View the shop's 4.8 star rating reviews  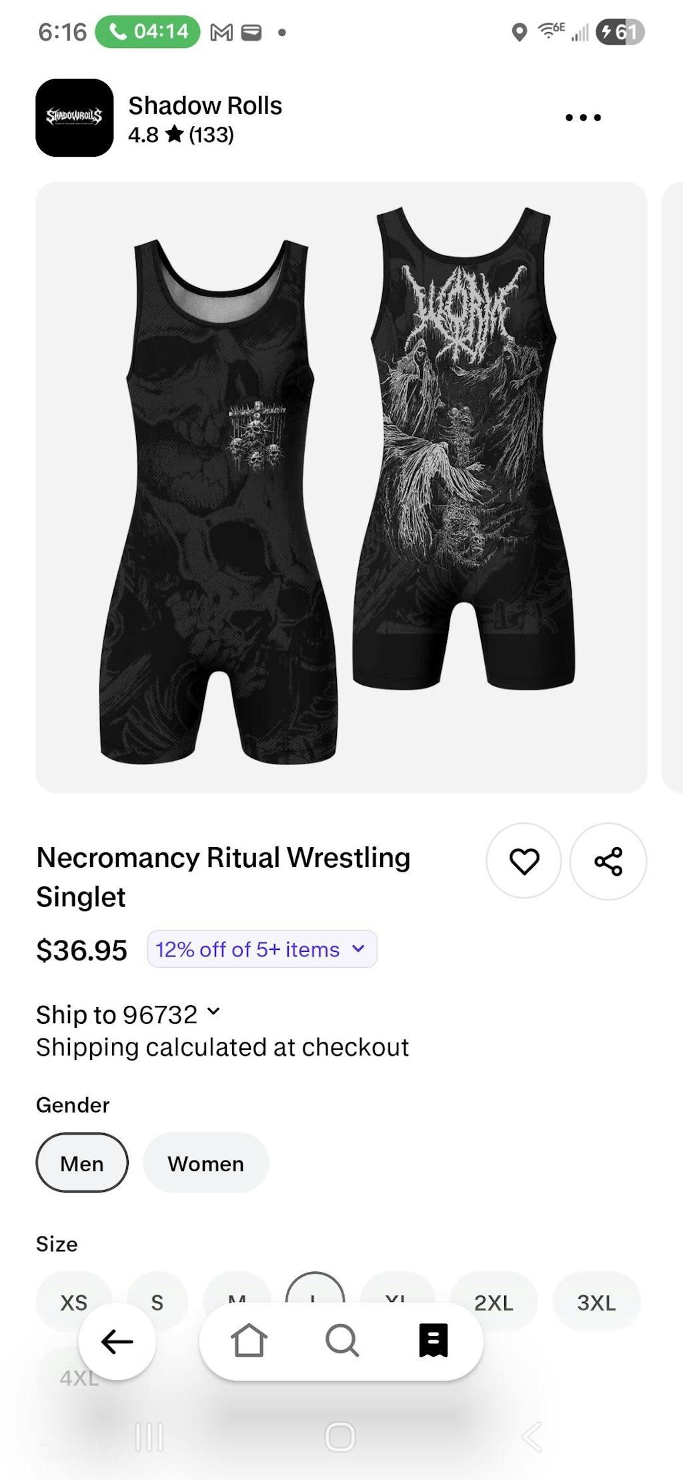point(181,135)
